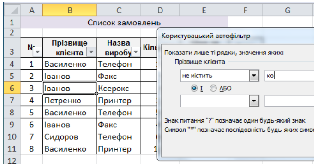The width and height of the screenshot is (318, 166).
Task: Click cell A4 with number 1
Action: (x=32, y=64)
